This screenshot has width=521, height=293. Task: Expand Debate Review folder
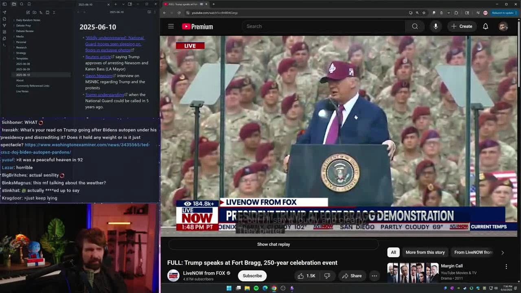[25, 31]
